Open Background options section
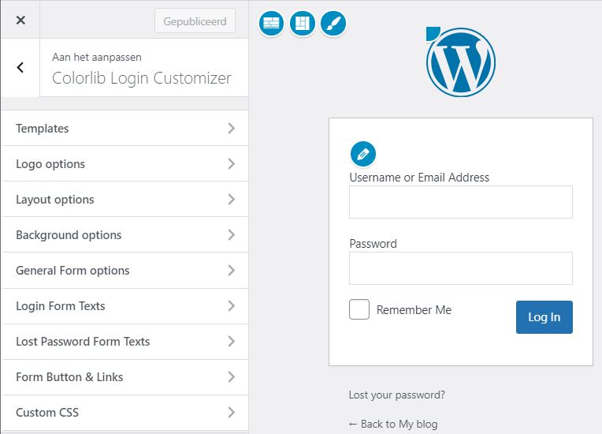This screenshot has height=434, width=602. [124, 235]
